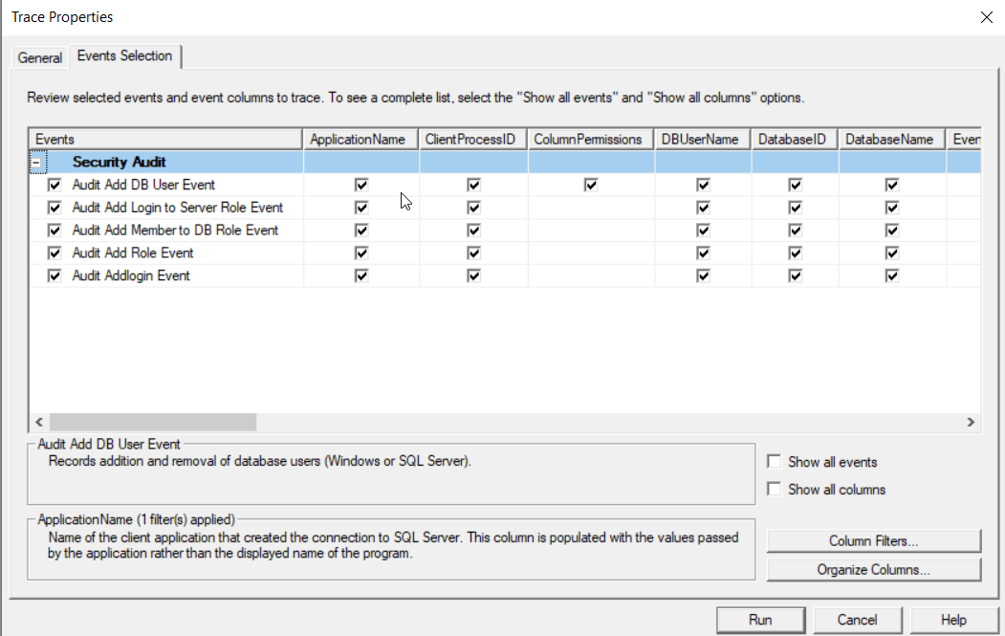
Task: Uncheck the Audit Add DB User Event row
Action: pos(55,185)
